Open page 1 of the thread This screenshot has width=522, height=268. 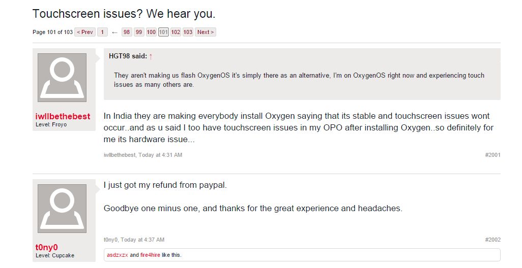tap(103, 32)
